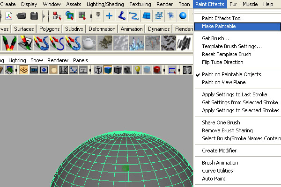
Task: Click the isolate select crop icon
Action: [x=172, y=70]
